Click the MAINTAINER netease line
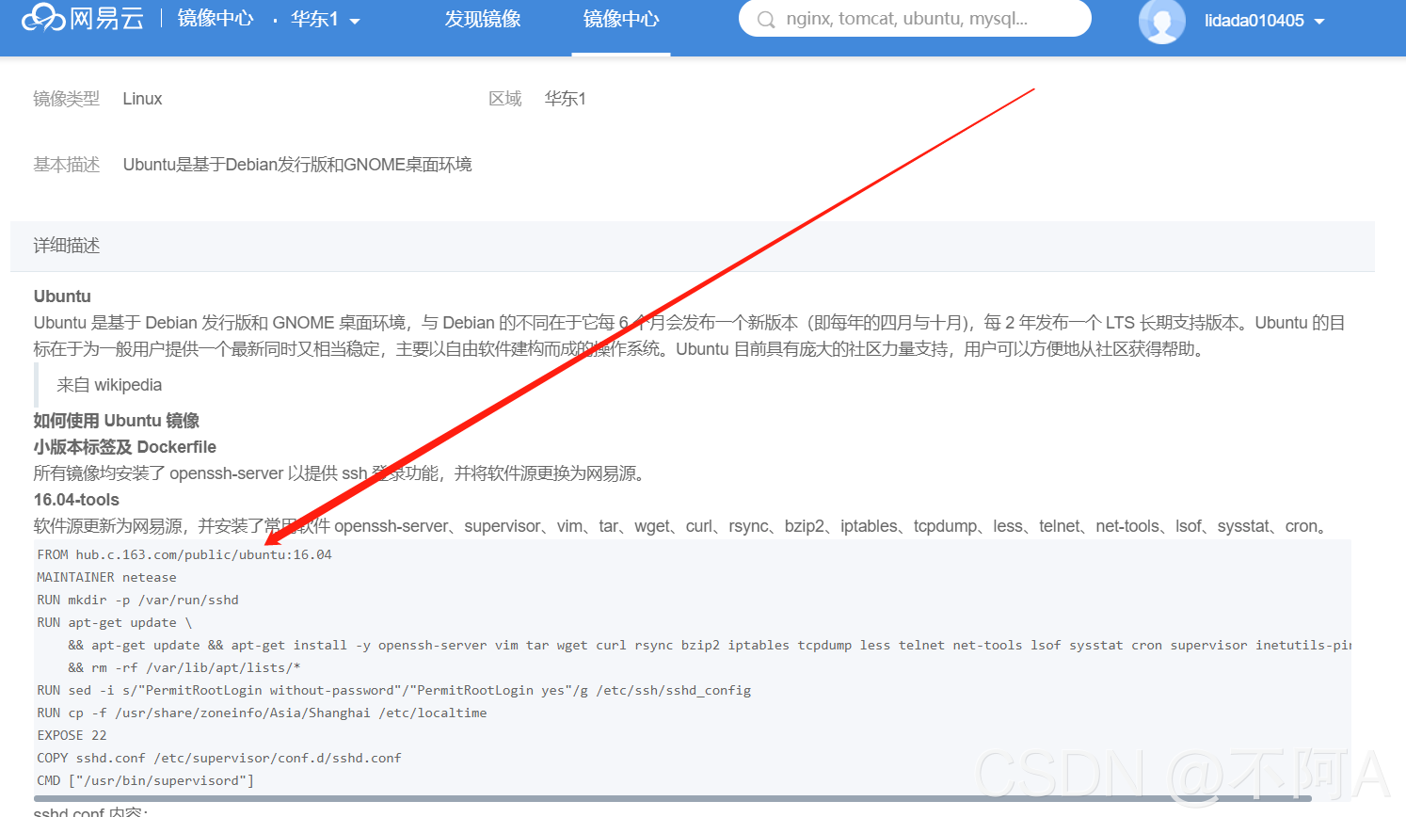This screenshot has width=1406, height=817. click(x=106, y=577)
